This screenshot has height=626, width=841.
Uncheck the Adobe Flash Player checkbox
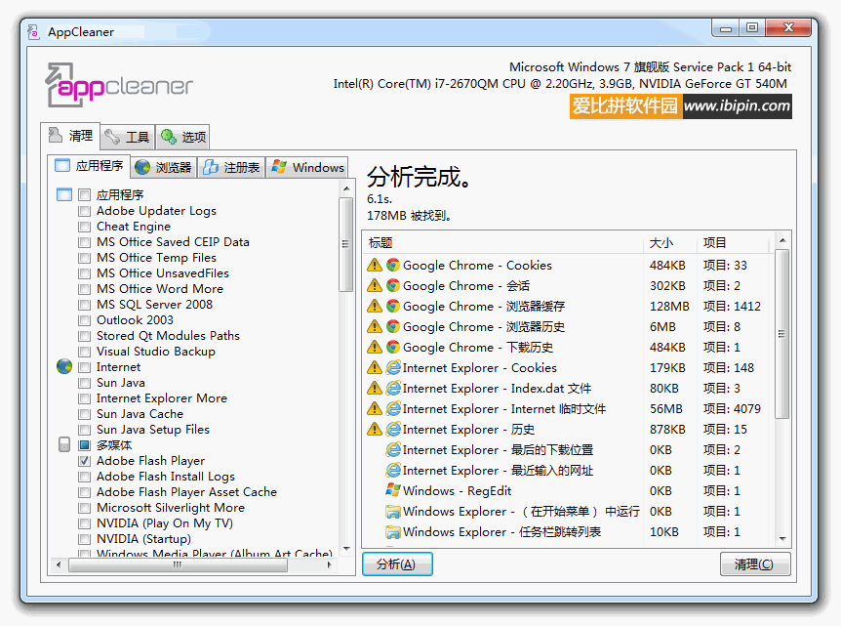pyautogui.click(x=84, y=461)
